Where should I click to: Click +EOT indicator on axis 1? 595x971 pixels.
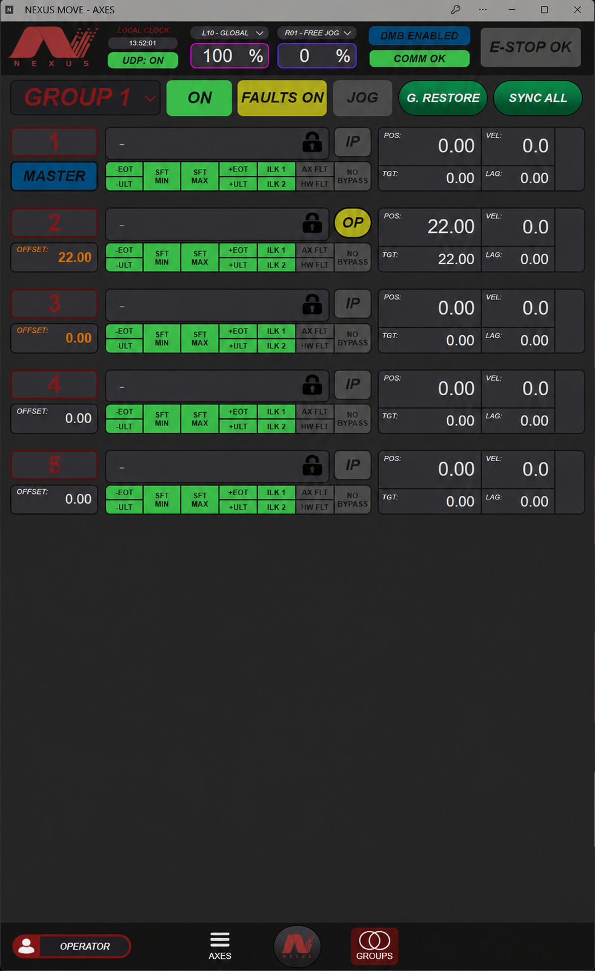point(238,169)
